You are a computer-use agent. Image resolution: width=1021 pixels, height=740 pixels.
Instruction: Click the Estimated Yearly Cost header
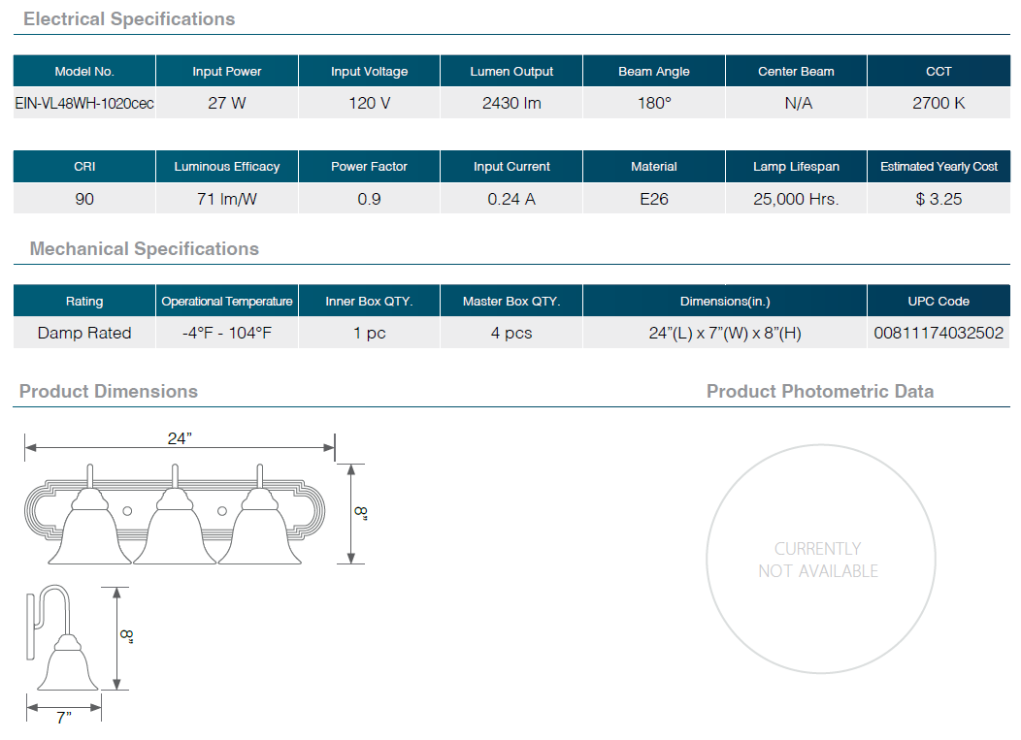coord(939,167)
